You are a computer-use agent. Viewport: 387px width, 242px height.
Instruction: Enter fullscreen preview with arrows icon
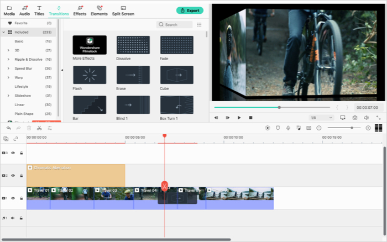[x=378, y=118]
